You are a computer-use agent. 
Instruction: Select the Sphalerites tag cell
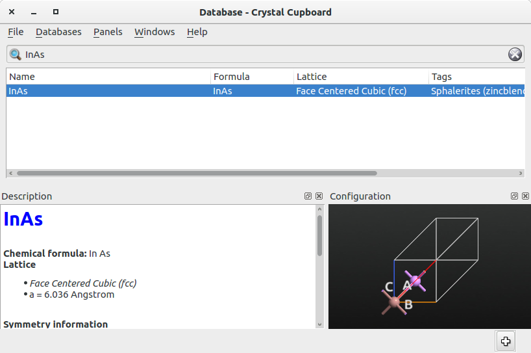(x=477, y=91)
